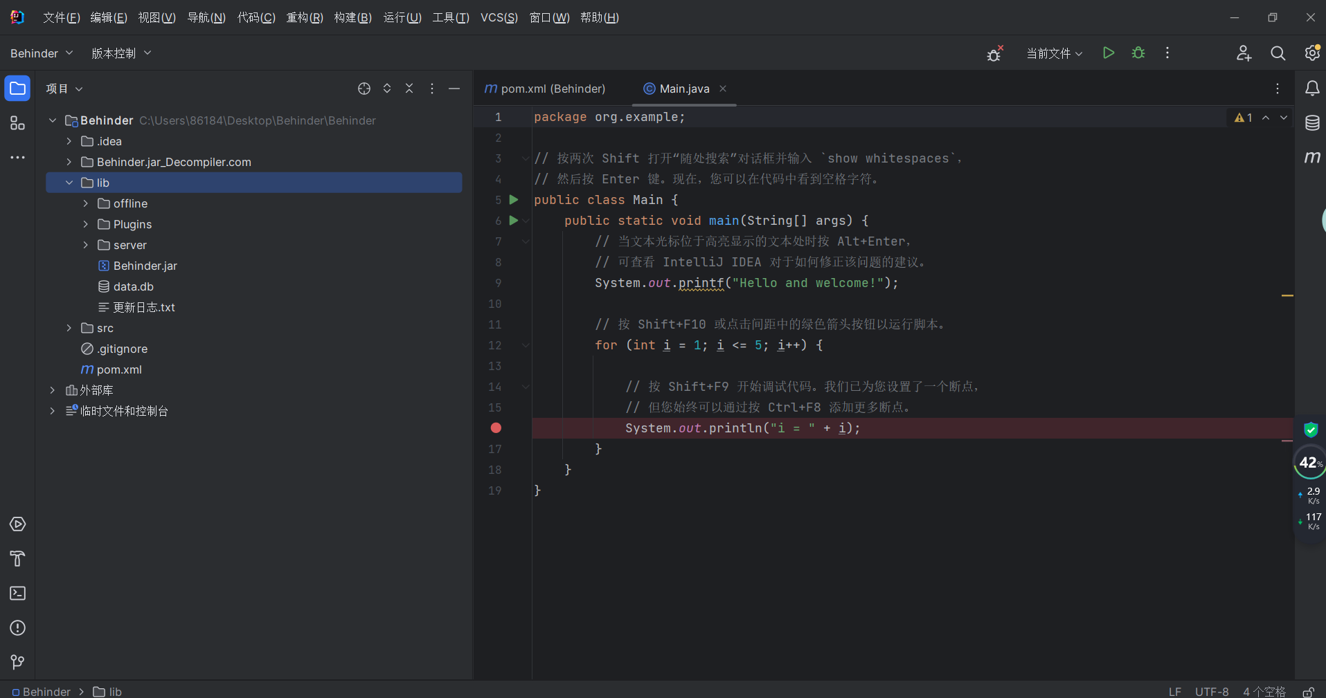Select opened file in project tree
Viewport: 1326px width, 698px height.
[364, 89]
